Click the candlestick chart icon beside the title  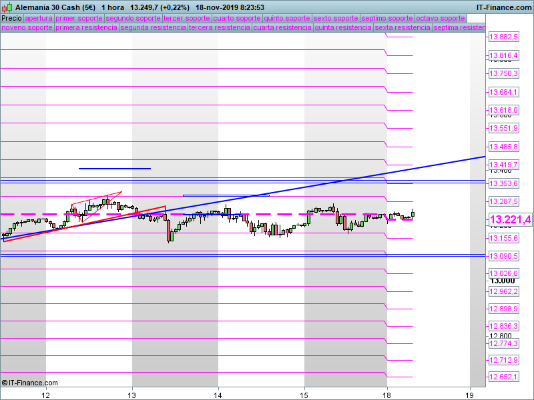(x=7, y=7)
